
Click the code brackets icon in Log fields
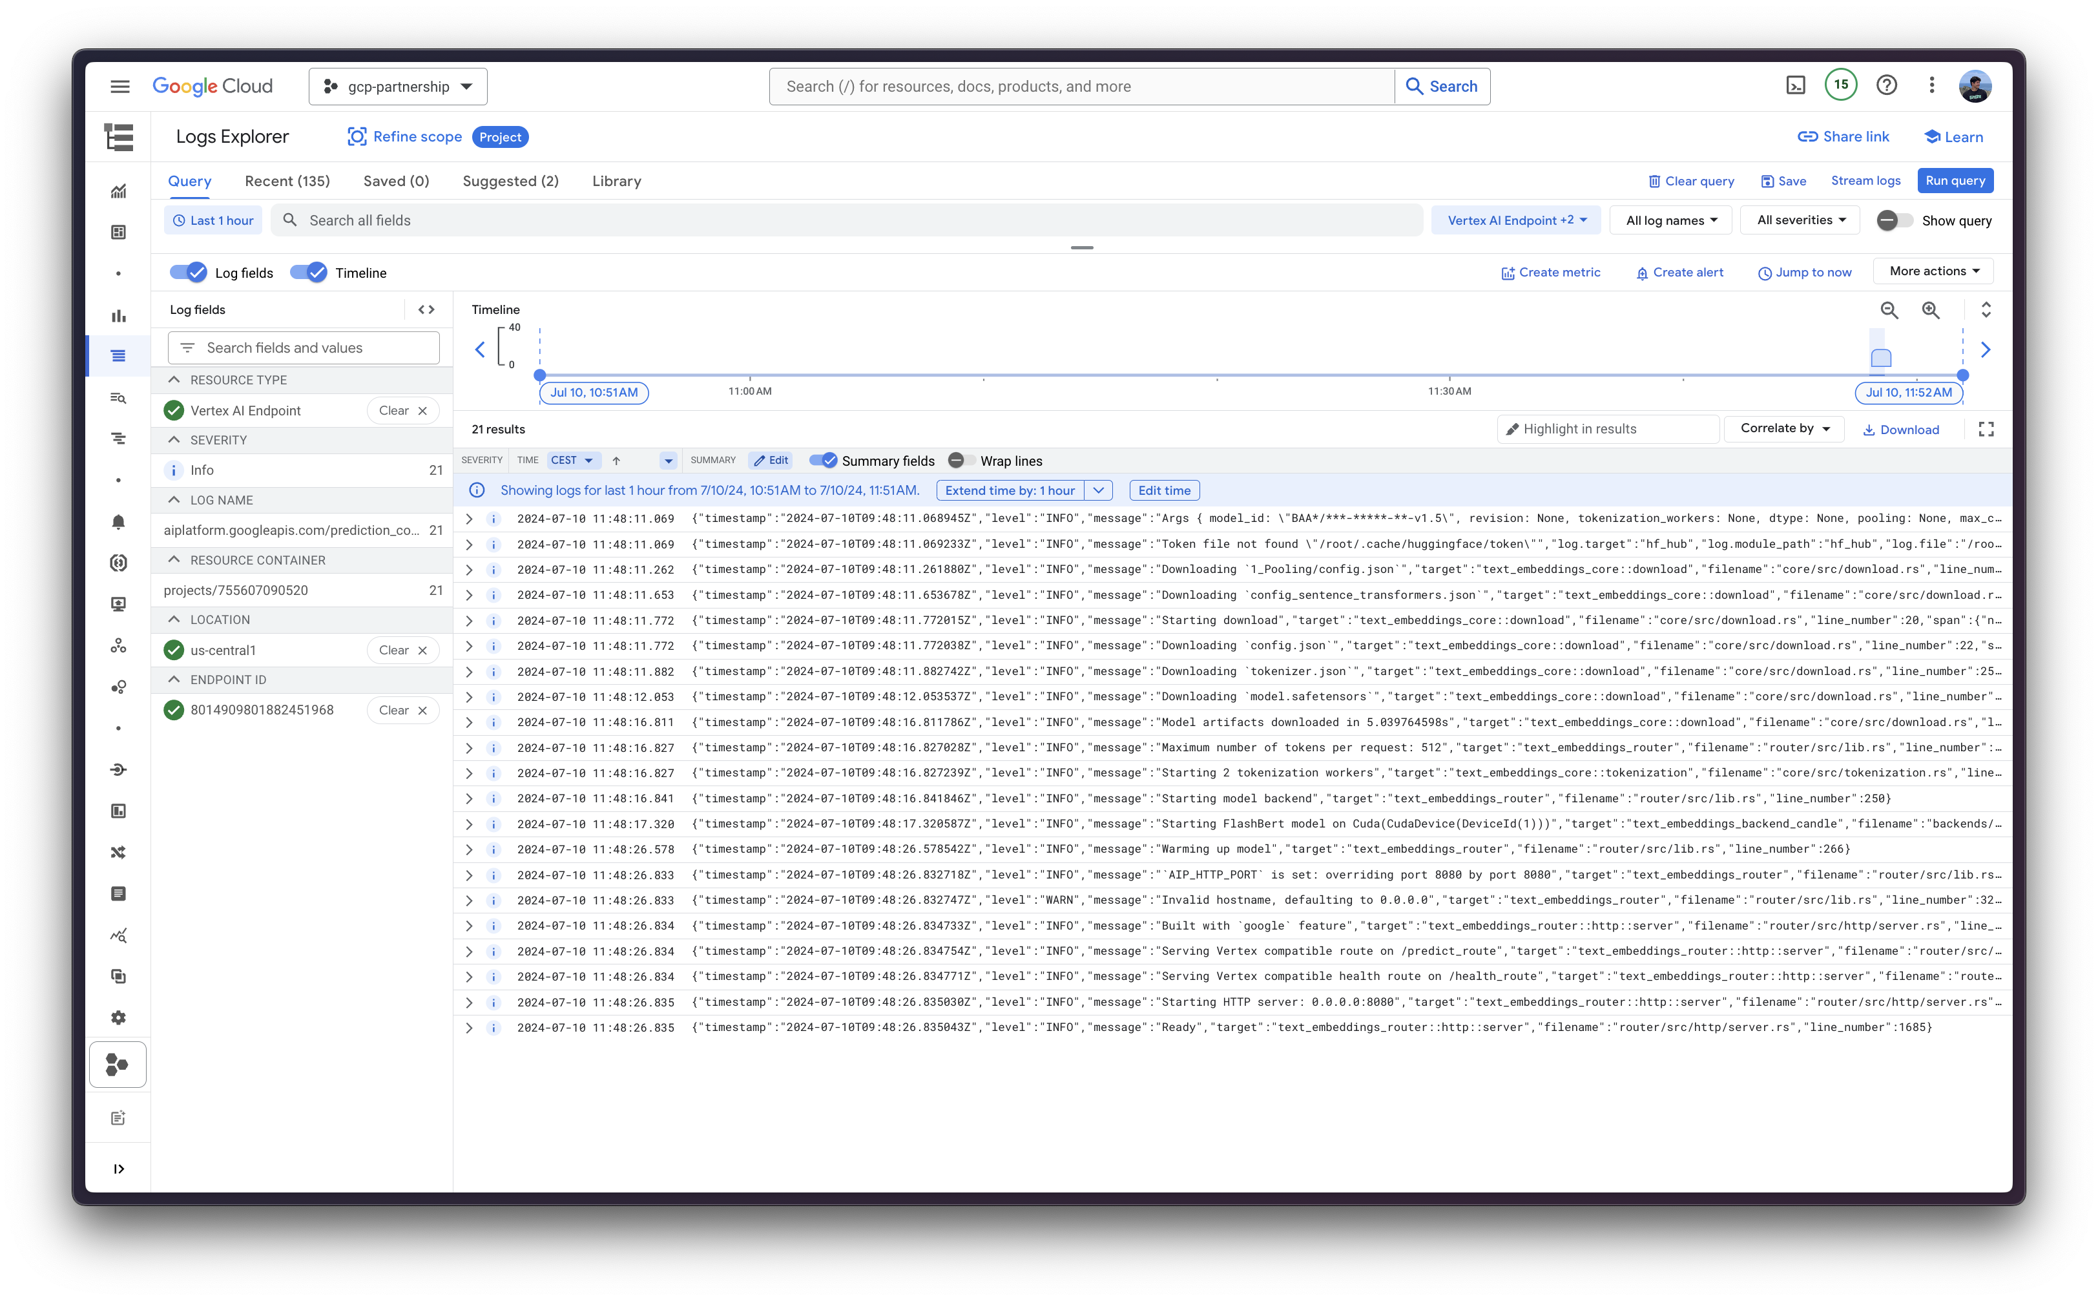tap(426, 310)
